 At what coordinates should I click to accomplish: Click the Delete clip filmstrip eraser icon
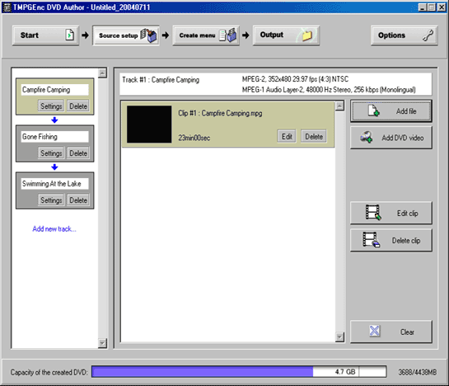tap(371, 240)
